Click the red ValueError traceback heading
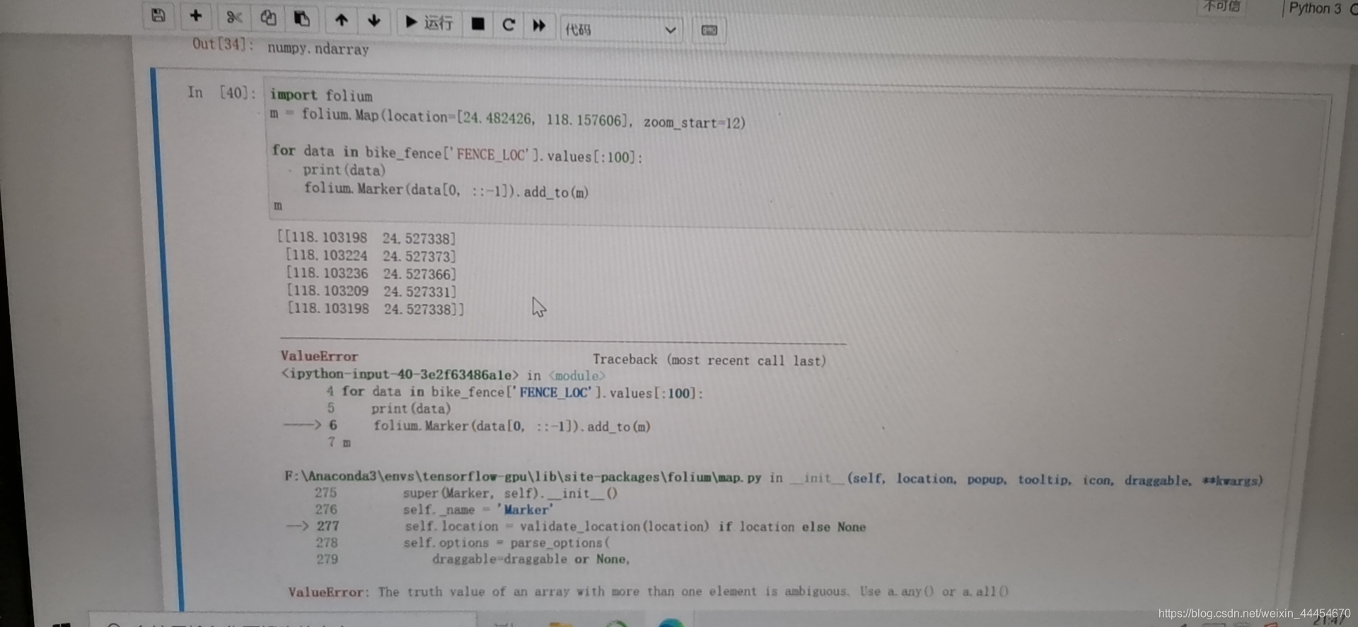Viewport: 1358px width, 627px height. click(319, 356)
